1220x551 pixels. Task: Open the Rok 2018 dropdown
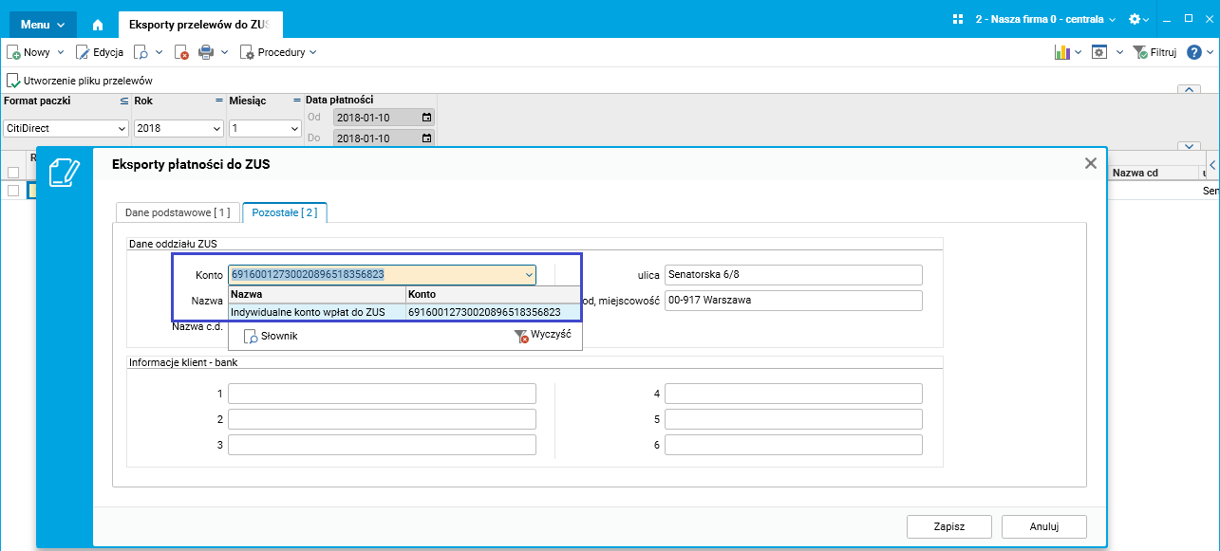178,128
